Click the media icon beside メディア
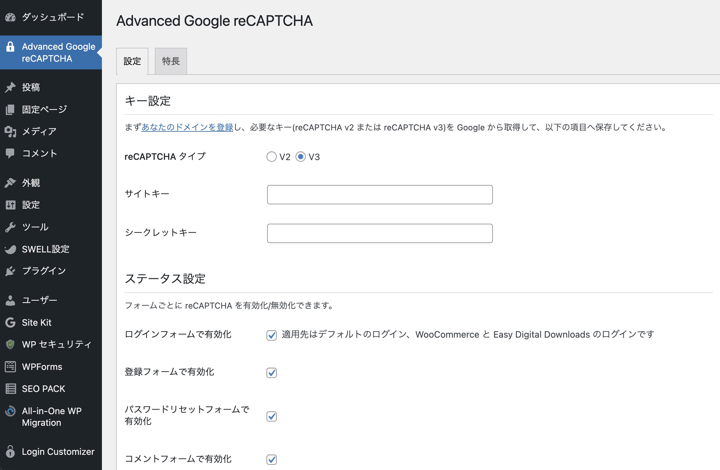Screen dimensions: 720x470 click(10, 131)
